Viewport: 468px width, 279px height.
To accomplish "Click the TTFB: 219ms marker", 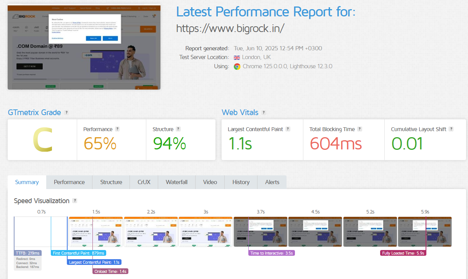I will 28,253.
